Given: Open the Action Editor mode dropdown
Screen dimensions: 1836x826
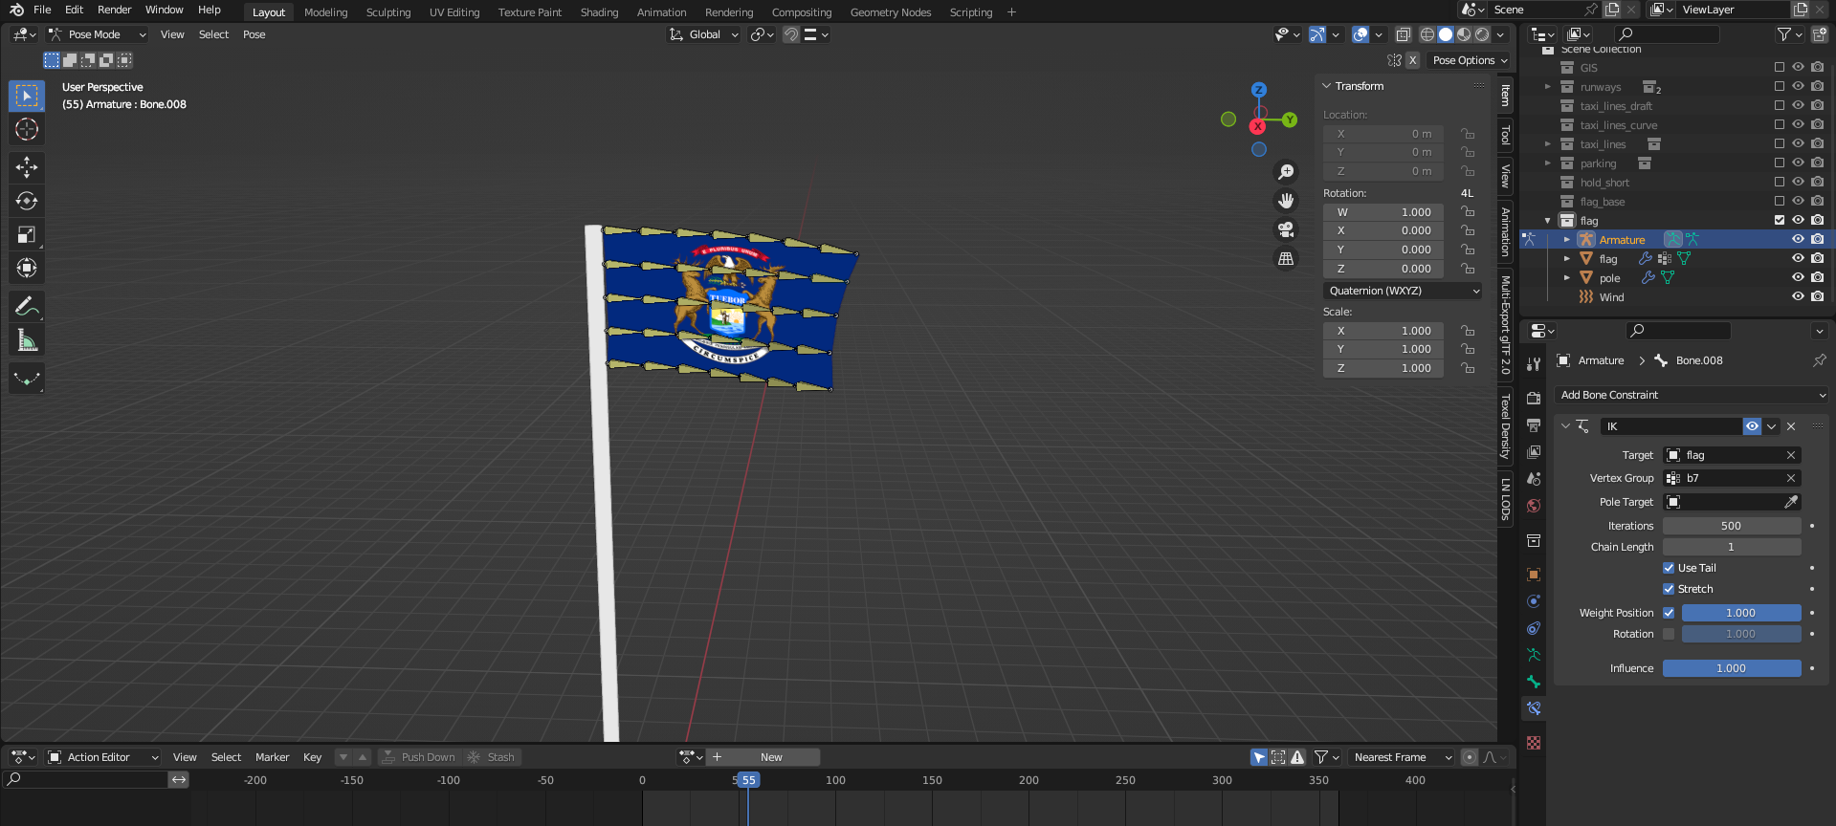Looking at the screenshot, I should click(x=103, y=757).
